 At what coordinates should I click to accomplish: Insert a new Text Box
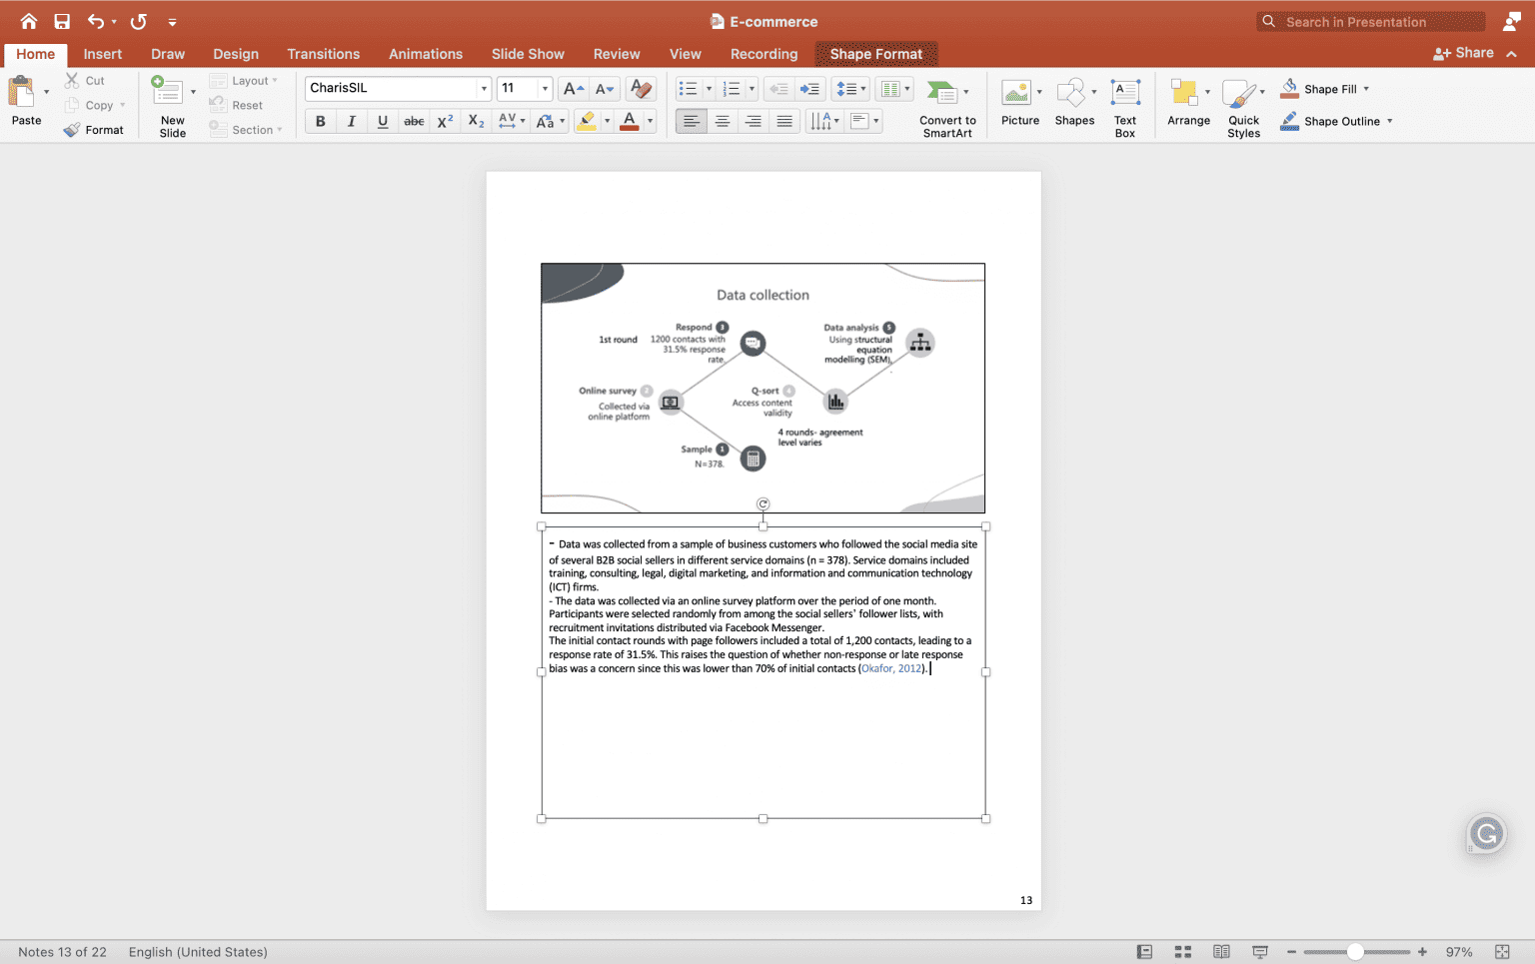1125,104
